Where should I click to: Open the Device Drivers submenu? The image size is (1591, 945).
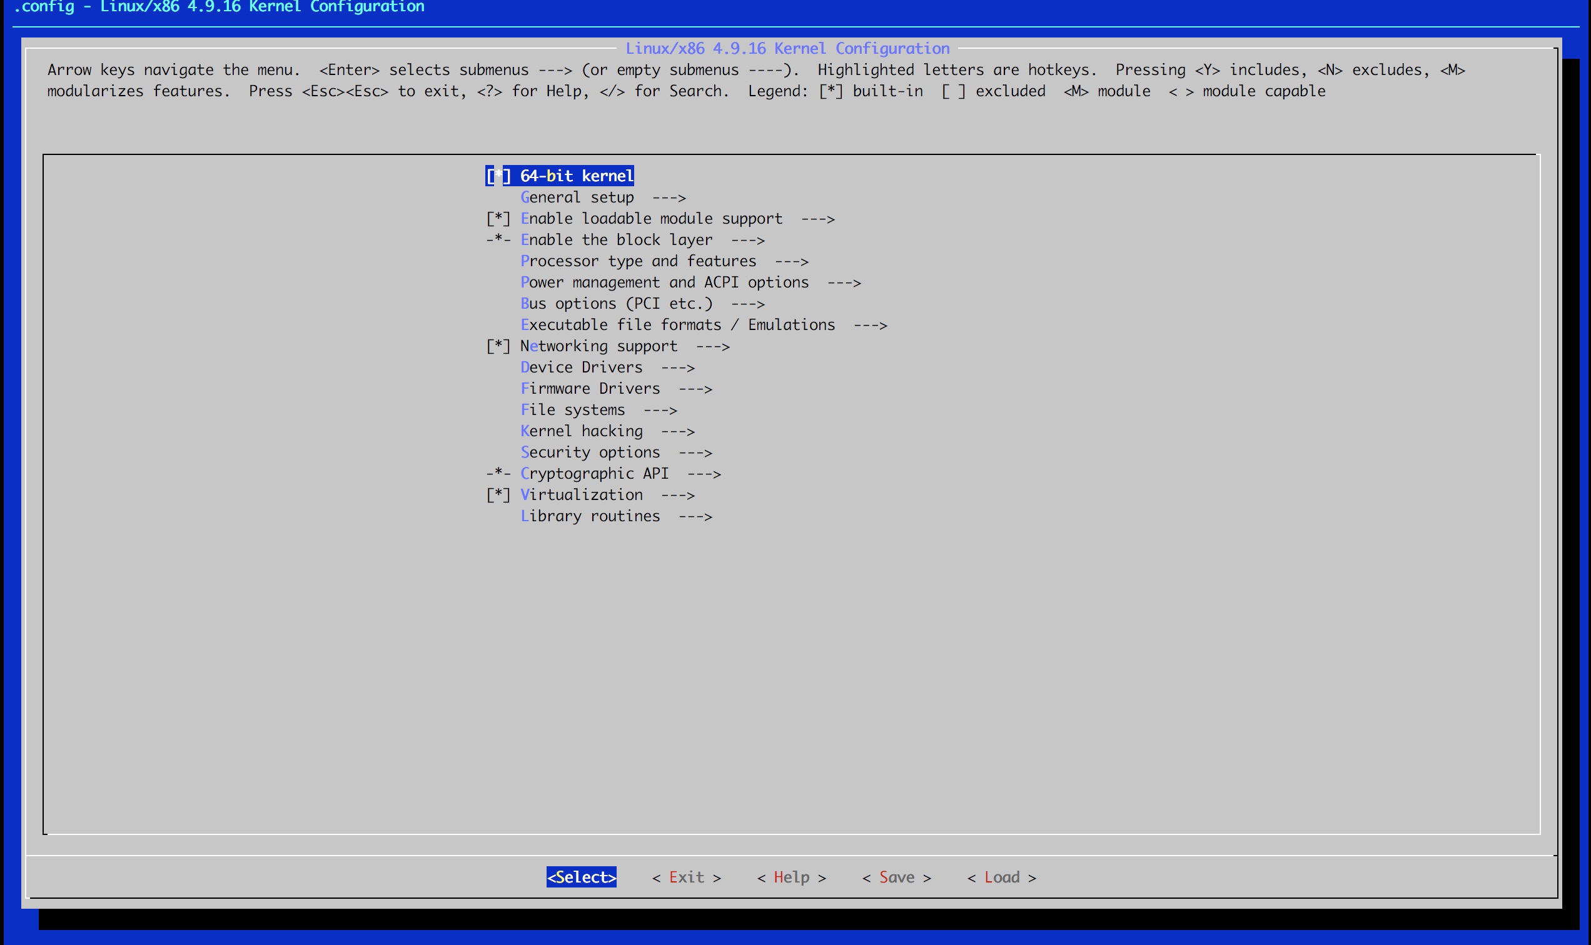click(x=607, y=367)
